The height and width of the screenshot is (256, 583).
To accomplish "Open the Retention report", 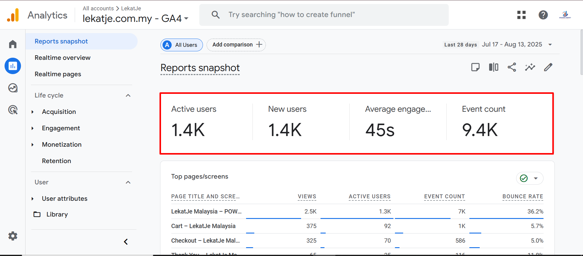I will tap(57, 161).
